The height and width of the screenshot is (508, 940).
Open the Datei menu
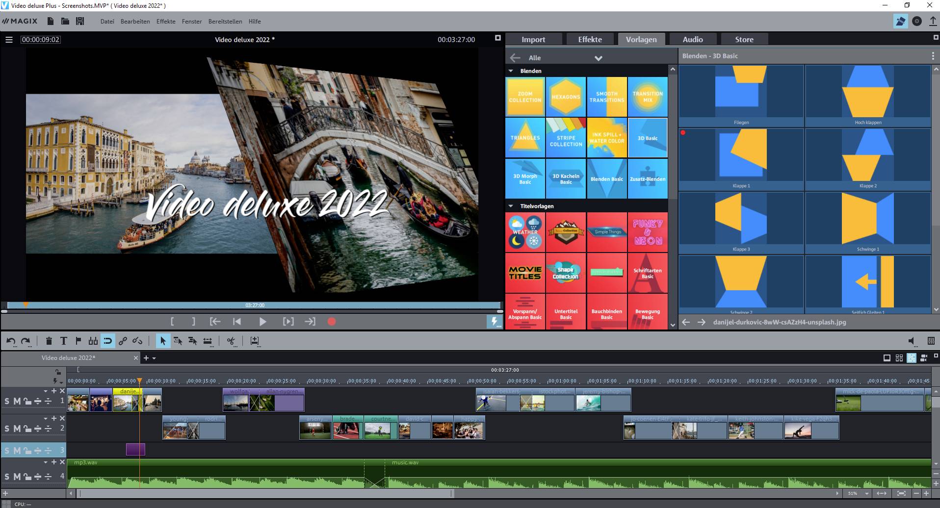[x=107, y=22]
